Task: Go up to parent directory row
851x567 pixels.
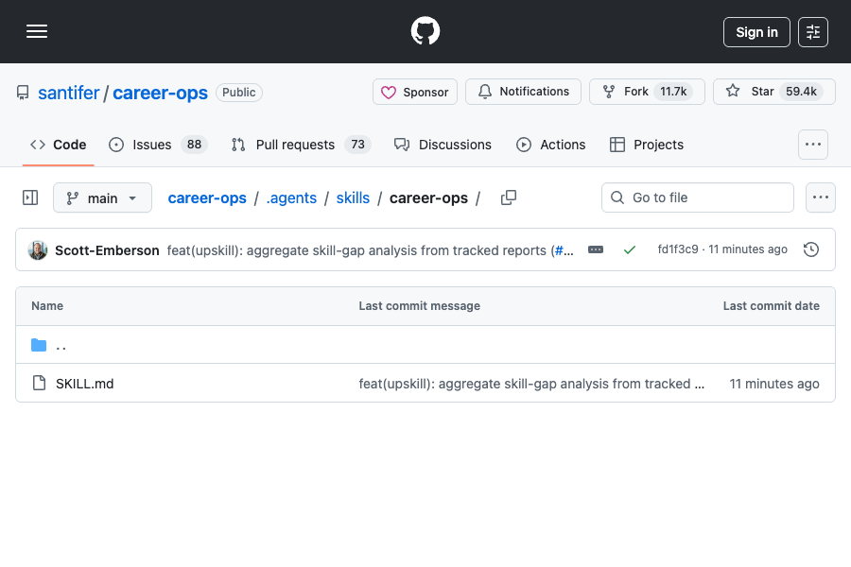Action: tap(425, 345)
